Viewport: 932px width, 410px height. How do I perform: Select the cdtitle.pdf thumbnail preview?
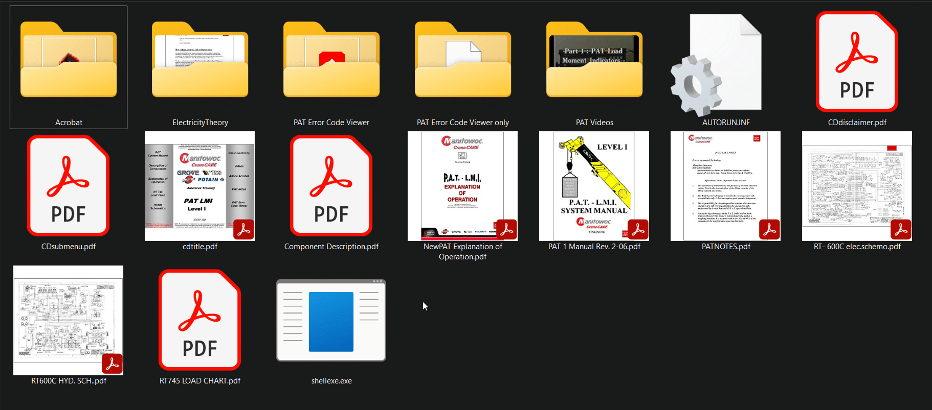pos(200,186)
